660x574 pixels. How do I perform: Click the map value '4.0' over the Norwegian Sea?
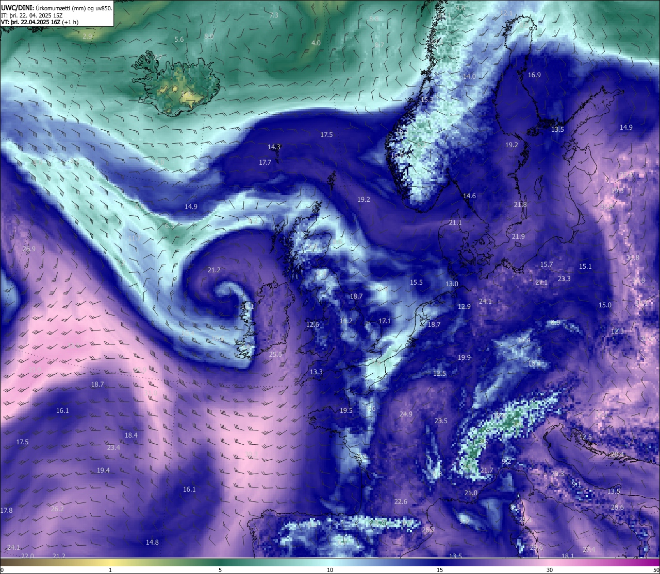316,43
